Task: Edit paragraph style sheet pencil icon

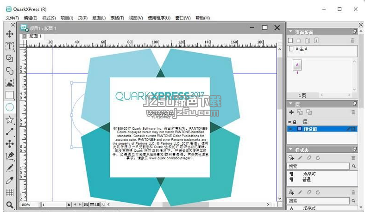Action: [x=300, y=158]
